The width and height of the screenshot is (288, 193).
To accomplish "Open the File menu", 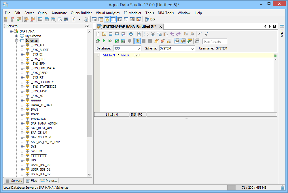I will (7, 13).
